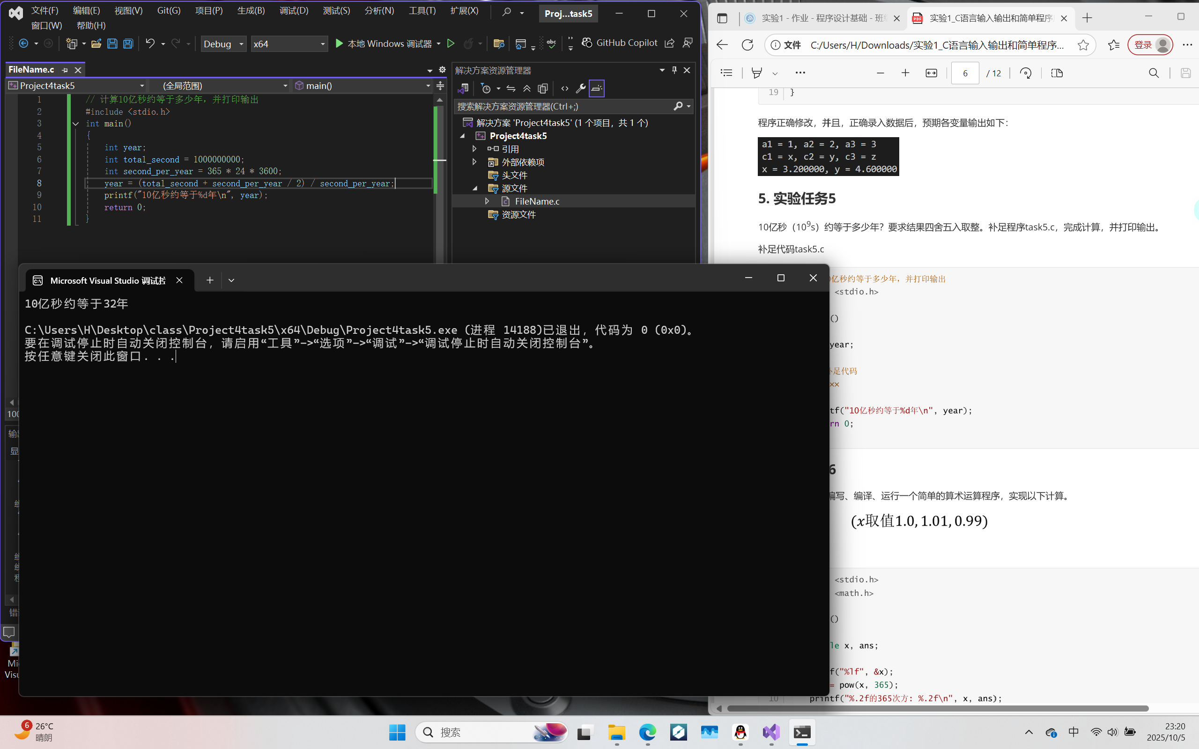Screen dimensions: 1199x749
Task: Start without debugging hollow play icon
Action: click(451, 44)
